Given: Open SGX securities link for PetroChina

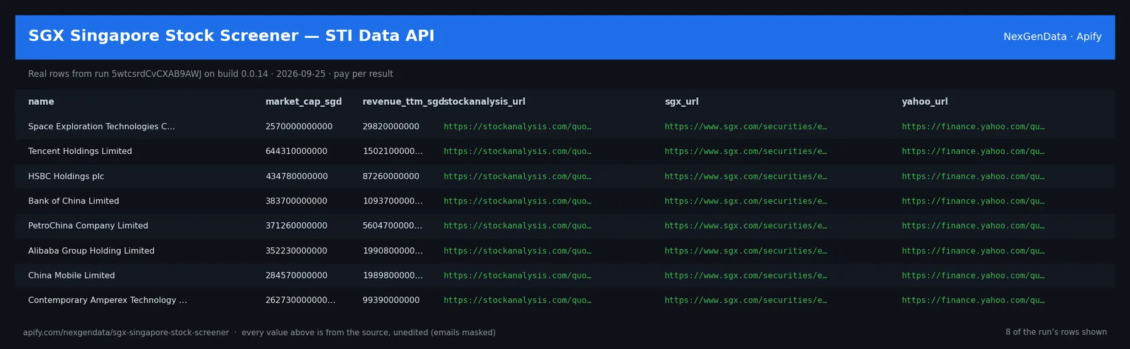Looking at the screenshot, I should click(746, 226).
